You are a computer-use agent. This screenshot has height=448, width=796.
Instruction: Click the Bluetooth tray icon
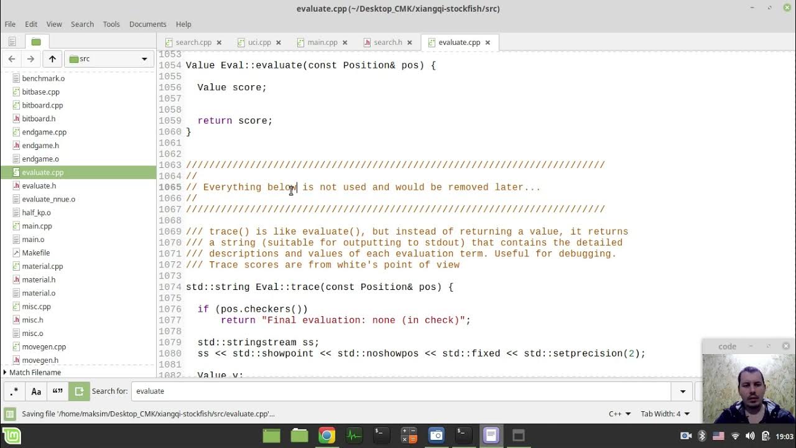(702, 436)
